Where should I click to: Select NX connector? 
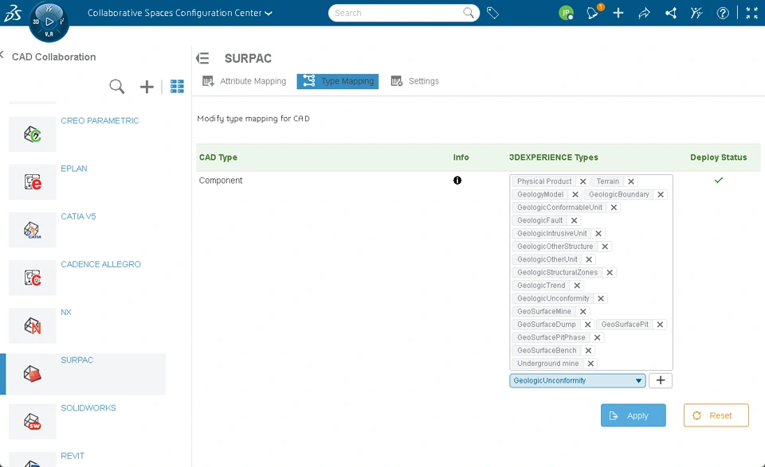[x=66, y=312]
